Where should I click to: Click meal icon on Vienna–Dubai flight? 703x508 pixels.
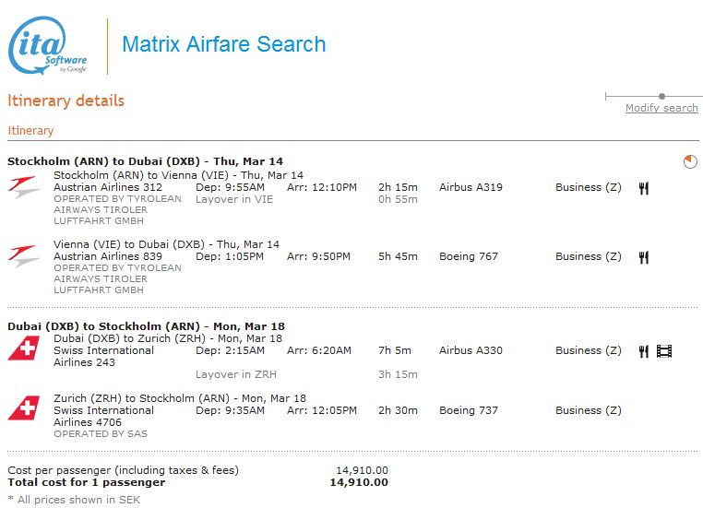pos(644,257)
